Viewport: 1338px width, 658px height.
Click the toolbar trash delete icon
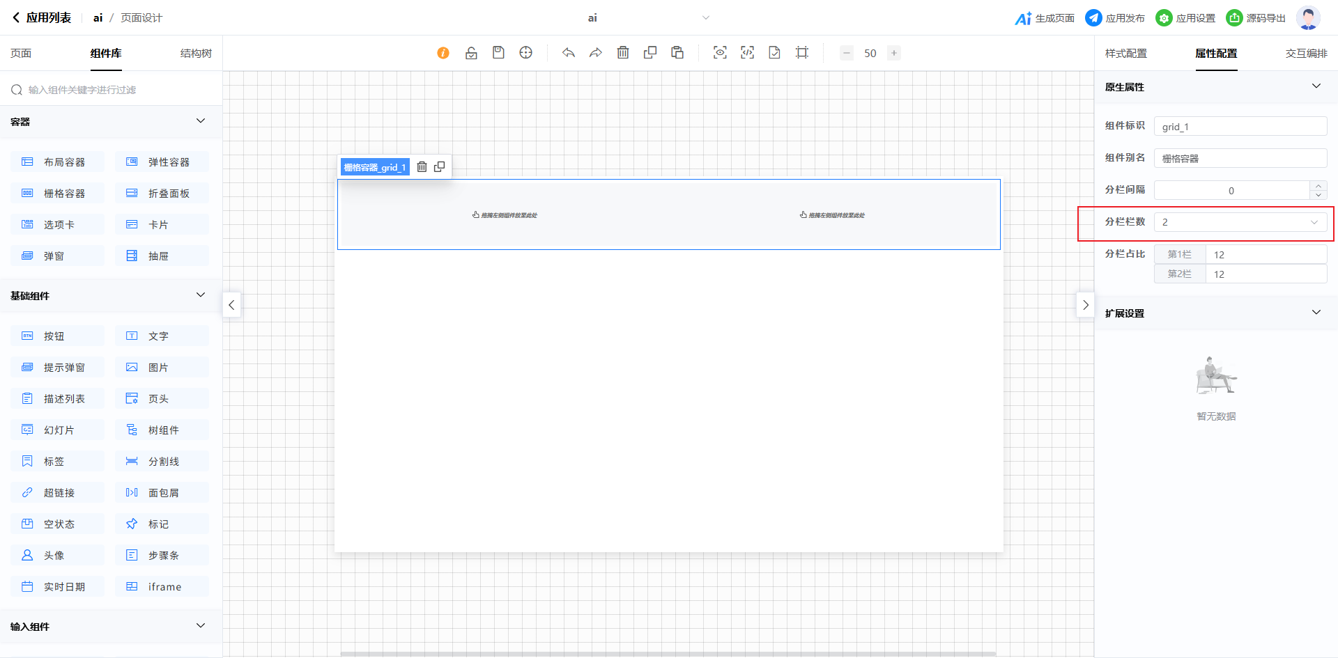[x=623, y=53]
